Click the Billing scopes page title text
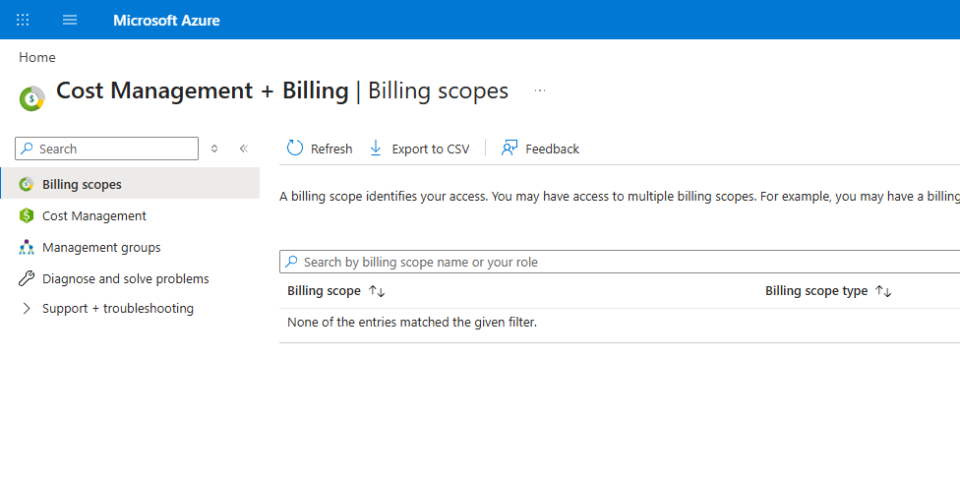Screen dimensions: 960x478 tap(438, 90)
